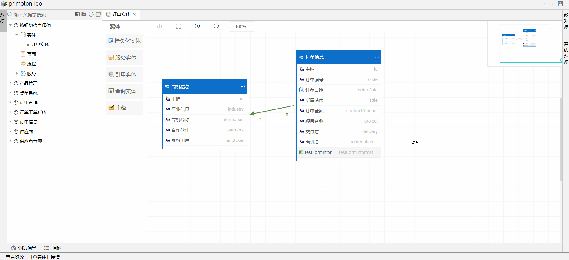Click the zoom out magnifier icon

(x=216, y=26)
